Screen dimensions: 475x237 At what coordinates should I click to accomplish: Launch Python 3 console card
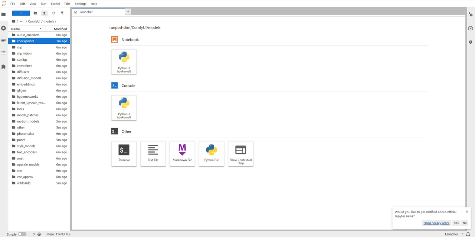click(124, 108)
